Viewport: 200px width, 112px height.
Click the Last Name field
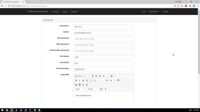[x=103, y=63]
